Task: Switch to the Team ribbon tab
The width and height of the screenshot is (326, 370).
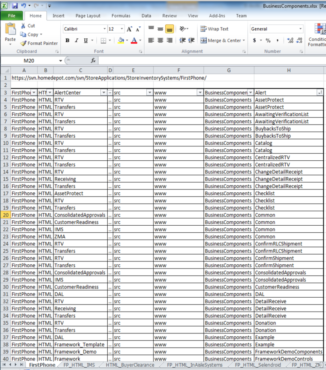Action: point(241,16)
